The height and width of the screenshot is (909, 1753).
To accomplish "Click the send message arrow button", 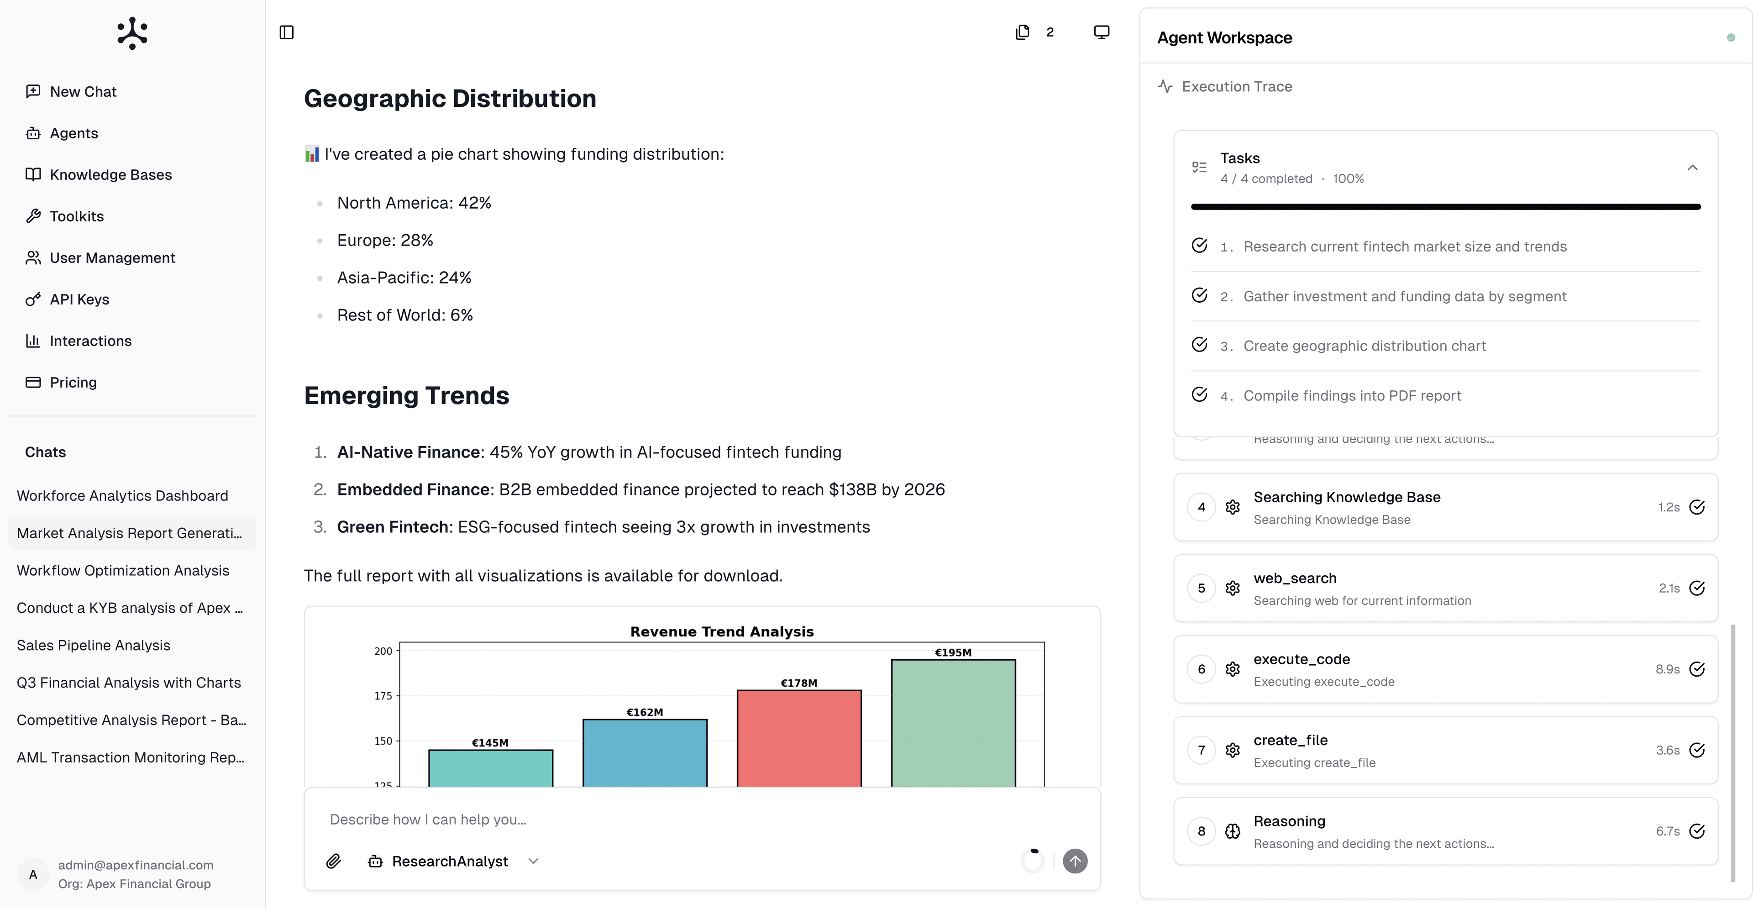I will tap(1075, 862).
